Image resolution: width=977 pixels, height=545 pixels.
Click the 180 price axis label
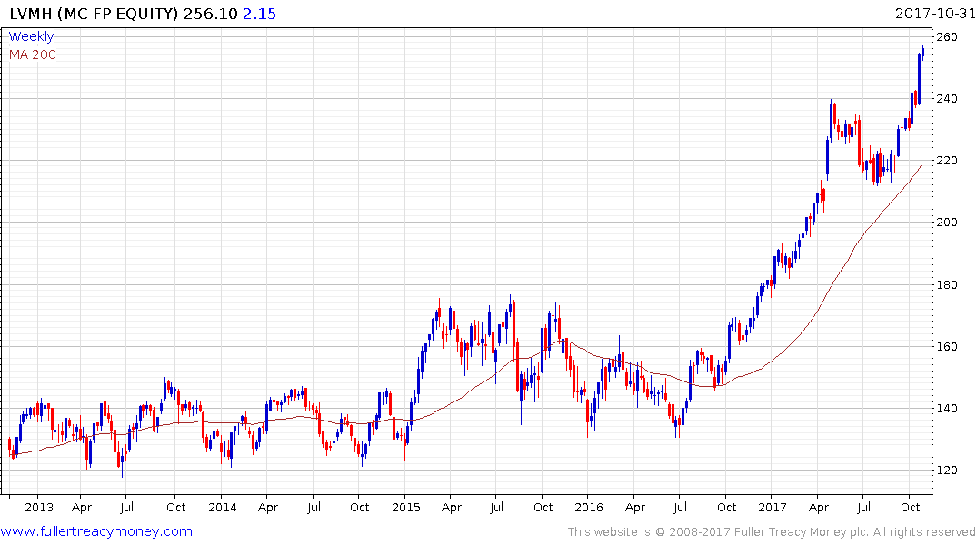coord(947,284)
